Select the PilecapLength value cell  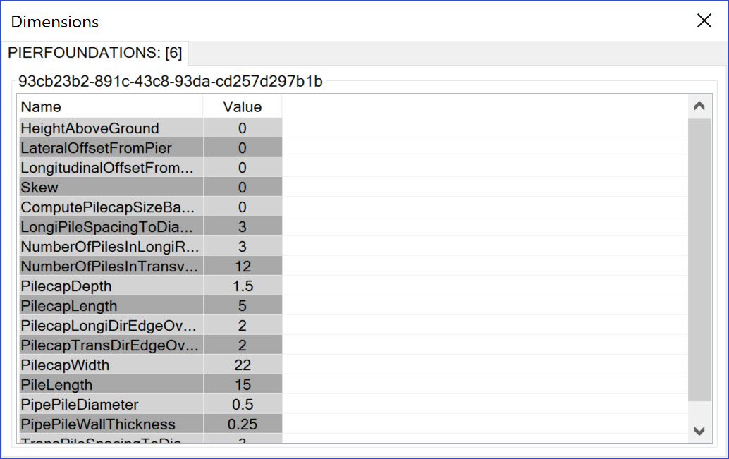tap(243, 305)
